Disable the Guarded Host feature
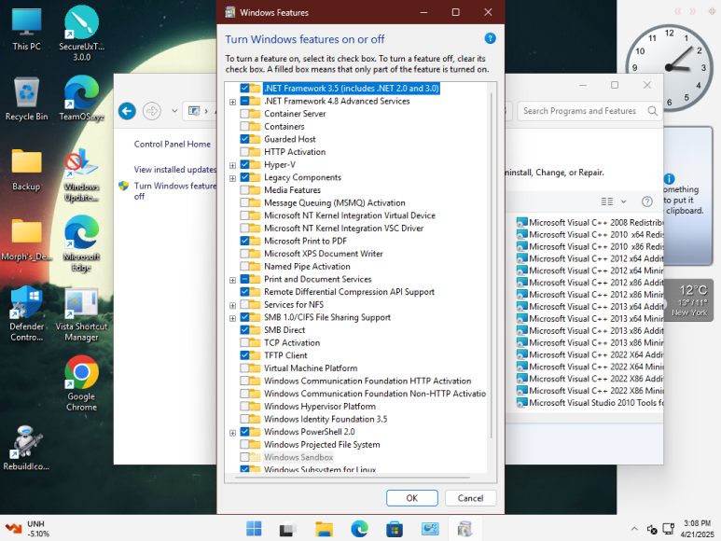This screenshot has width=721, height=541. point(244,139)
